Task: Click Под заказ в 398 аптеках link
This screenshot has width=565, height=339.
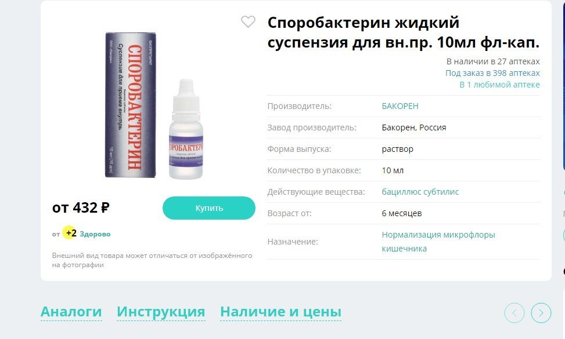Action: pos(492,73)
